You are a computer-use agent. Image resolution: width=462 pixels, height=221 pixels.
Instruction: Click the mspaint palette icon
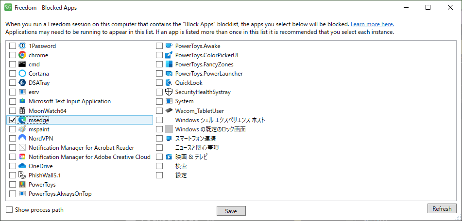point(22,129)
